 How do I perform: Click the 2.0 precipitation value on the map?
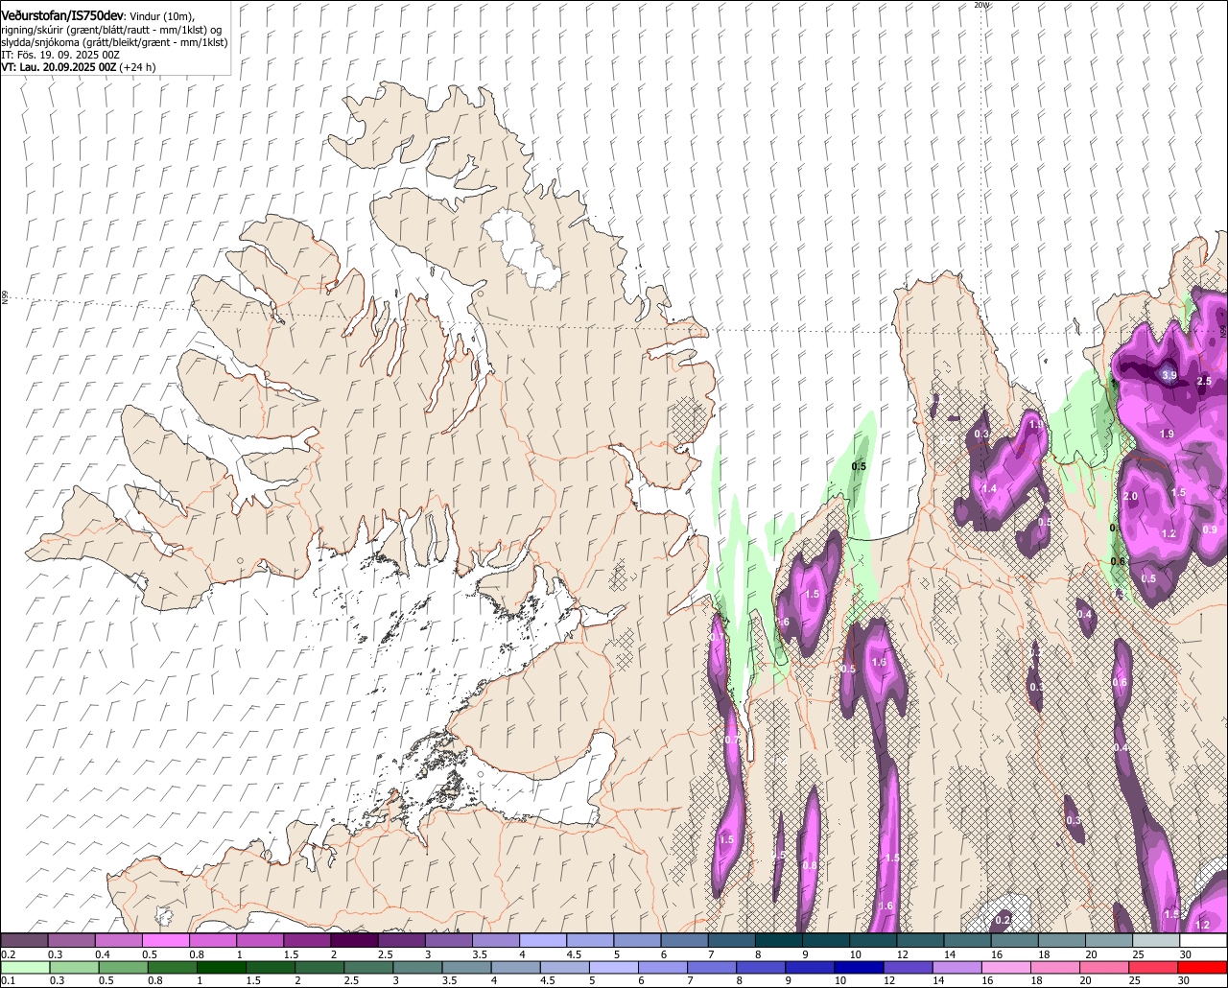[1130, 496]
